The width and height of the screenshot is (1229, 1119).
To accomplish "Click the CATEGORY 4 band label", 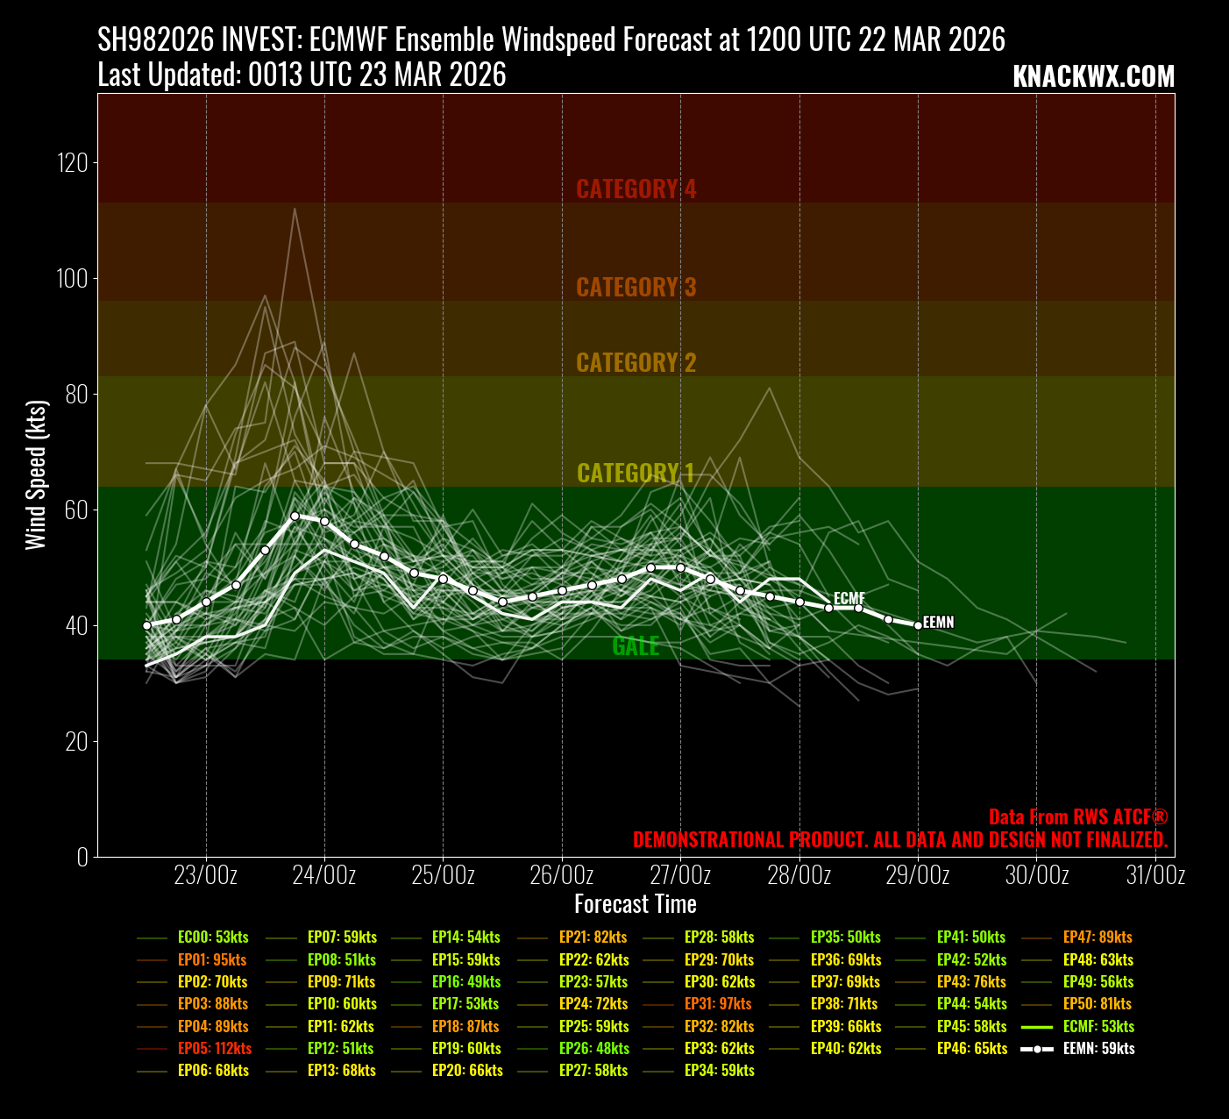I will point(636,189).
